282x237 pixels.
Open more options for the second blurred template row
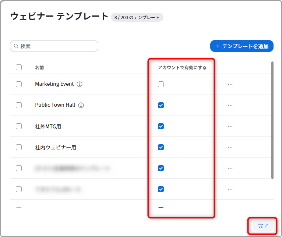click(230, 189)
